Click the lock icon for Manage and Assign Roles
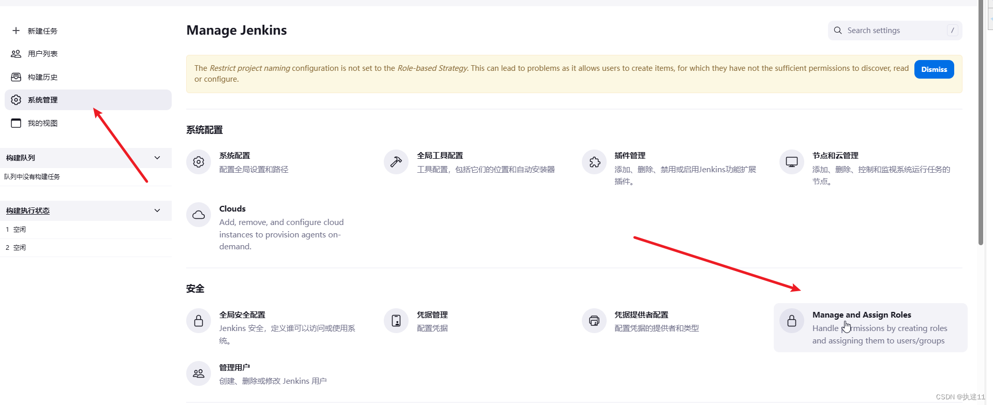 coord(792,321)
